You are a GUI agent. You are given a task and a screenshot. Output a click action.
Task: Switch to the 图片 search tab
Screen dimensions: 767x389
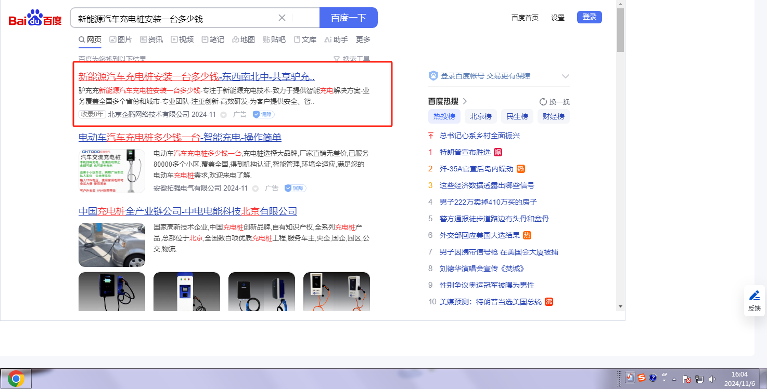[x=121, y=39]
